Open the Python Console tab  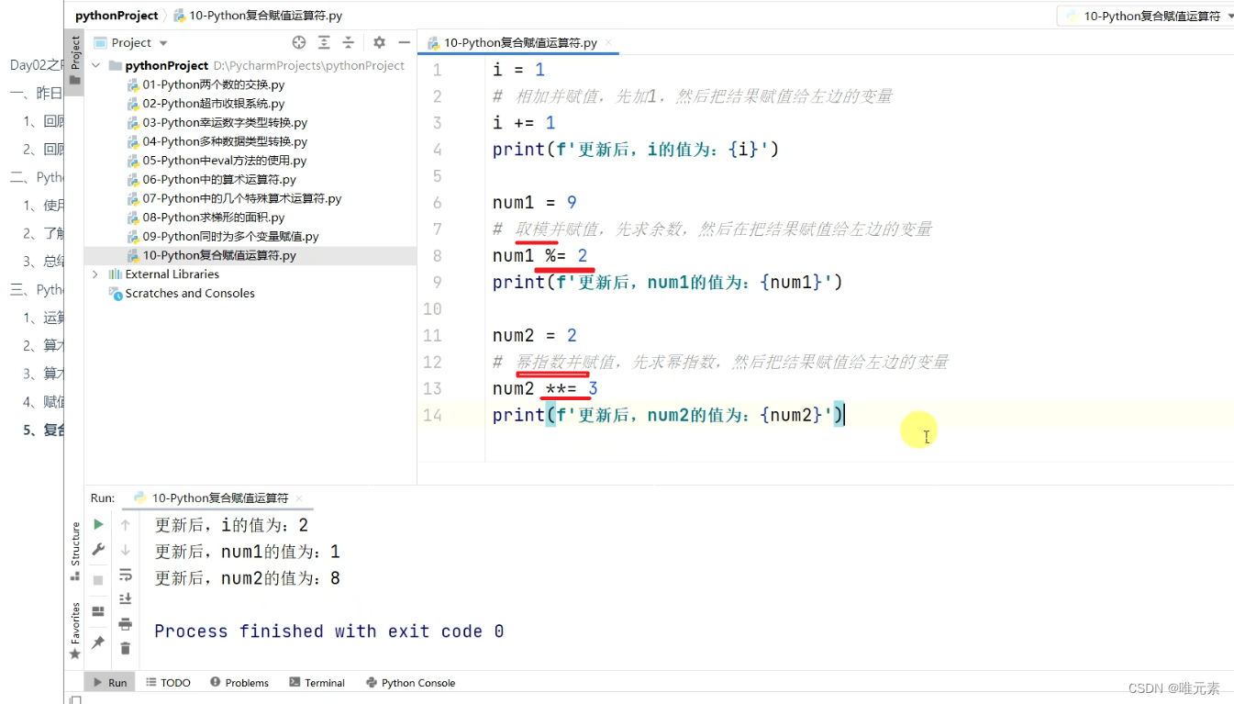[410, 682]
